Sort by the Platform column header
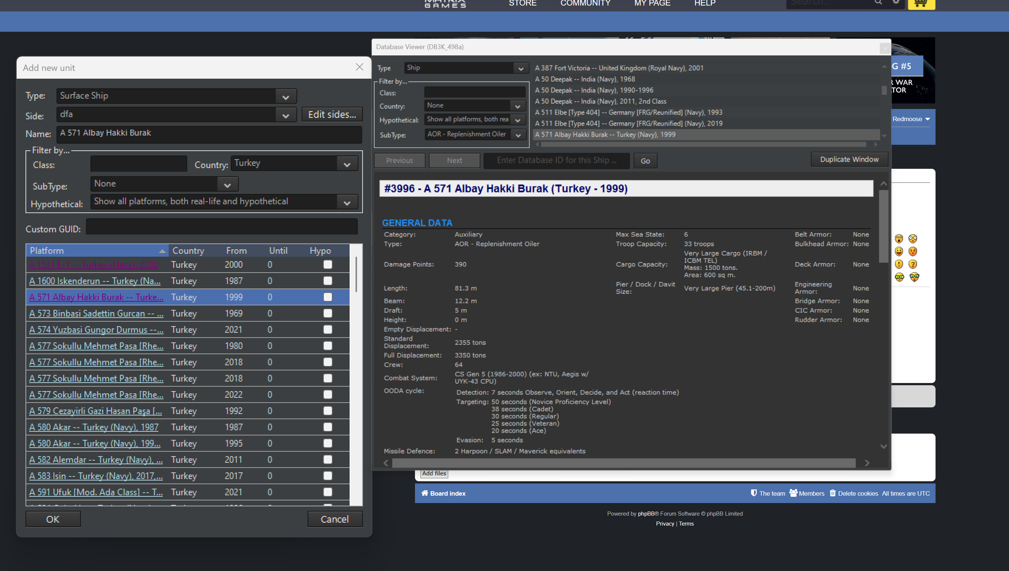 tap(97, 250)
